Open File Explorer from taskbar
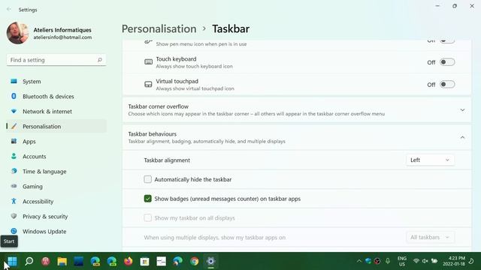Screen dimensions: 481x270 point(62,261)
